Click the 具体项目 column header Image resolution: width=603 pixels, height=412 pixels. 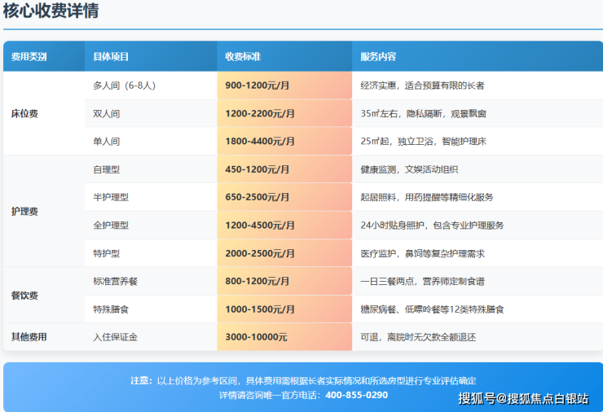111,57
